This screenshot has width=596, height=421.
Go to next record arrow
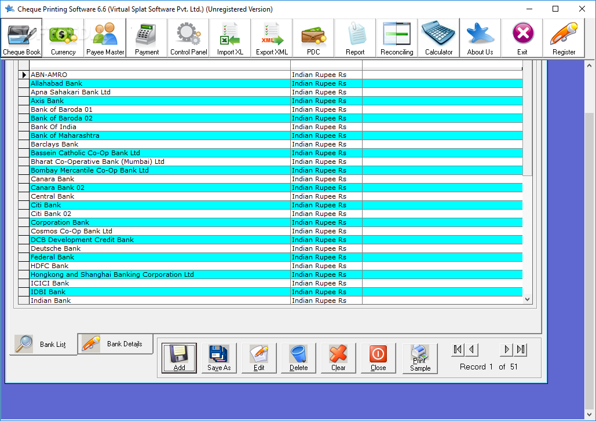click(x=506, y=350)
